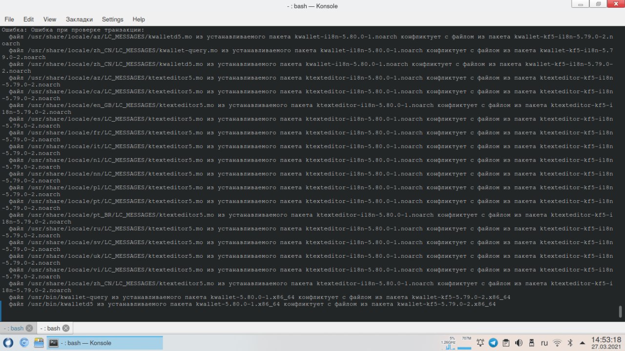Open the Fedora application launcher icon

pyautogui.click(x=8, y=343)
